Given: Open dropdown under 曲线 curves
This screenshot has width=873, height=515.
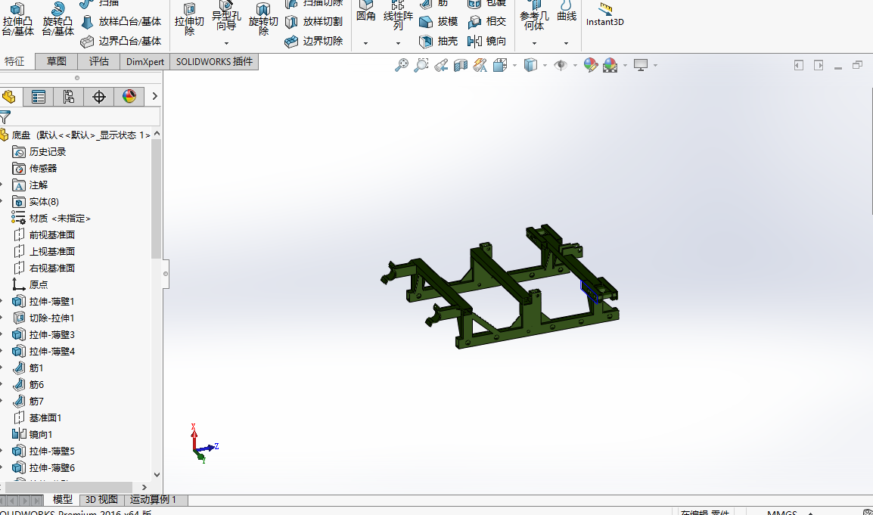Looking at the screenshot, I should click(x=566, y=43).
